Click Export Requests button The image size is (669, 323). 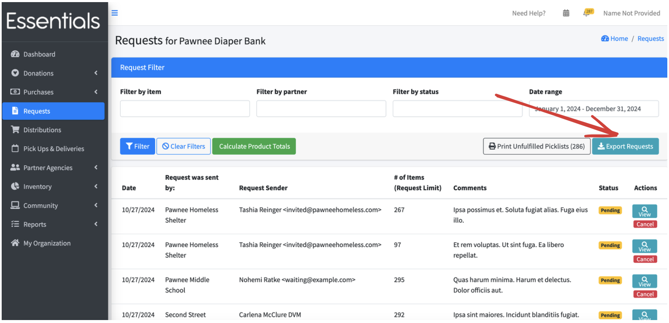tap(625, 146)
